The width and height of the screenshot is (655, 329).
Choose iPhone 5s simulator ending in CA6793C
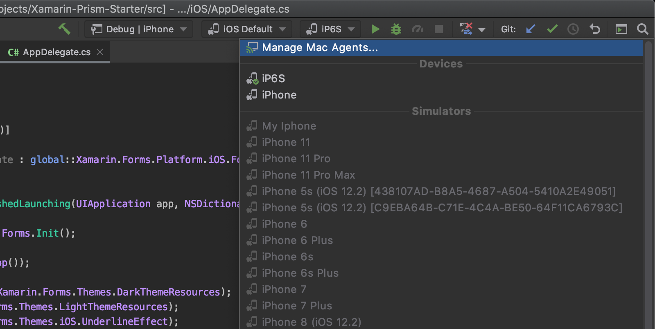(x=441, y=208)
